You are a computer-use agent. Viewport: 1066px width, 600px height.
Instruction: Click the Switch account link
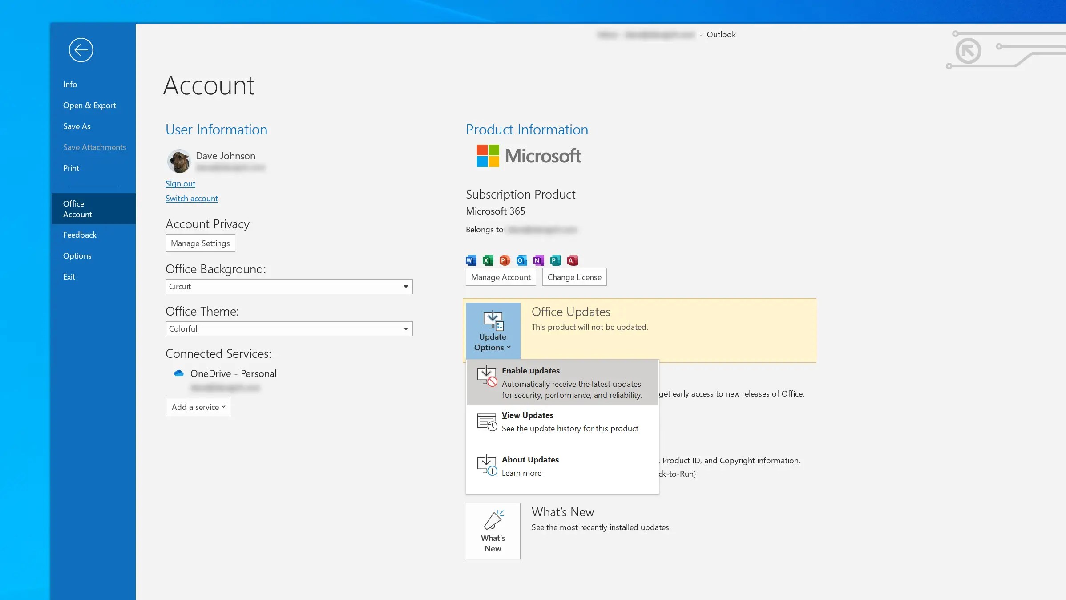pos(192,199)
